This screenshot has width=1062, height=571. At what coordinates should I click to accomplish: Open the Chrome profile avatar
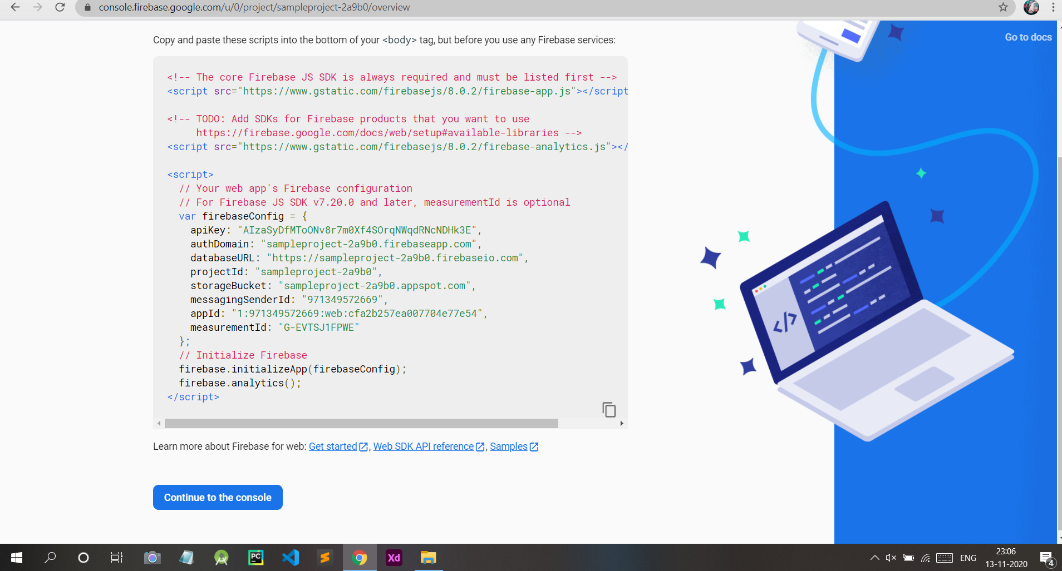click(1031, 7)
